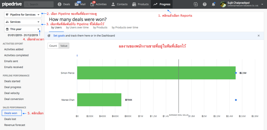Image resolution: width=267 pixels, height=130 pixels.
Task: Select the by Users tab
Action: click(56, 27)
